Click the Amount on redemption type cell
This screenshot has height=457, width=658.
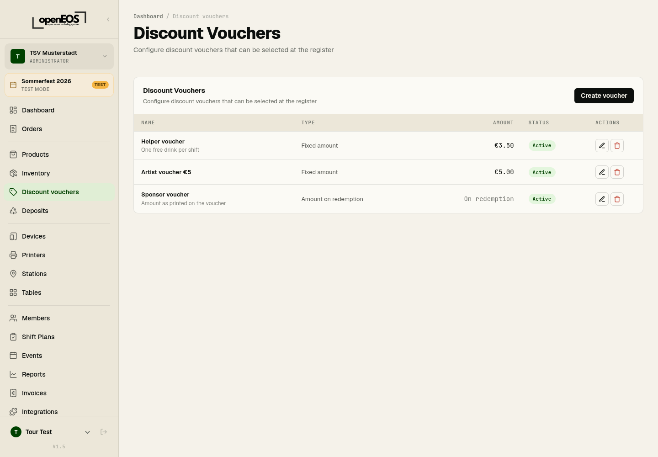332,199
